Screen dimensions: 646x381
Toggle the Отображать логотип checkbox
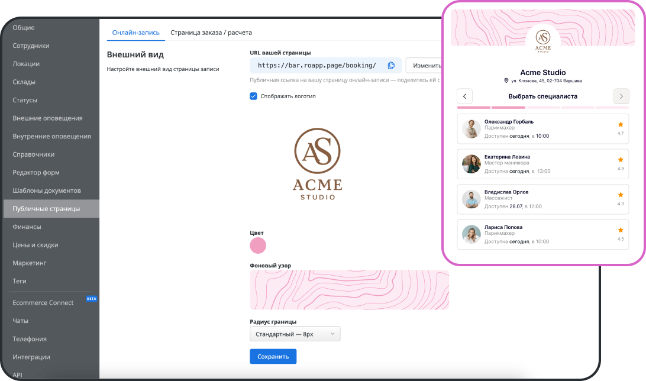click(254, 96)
